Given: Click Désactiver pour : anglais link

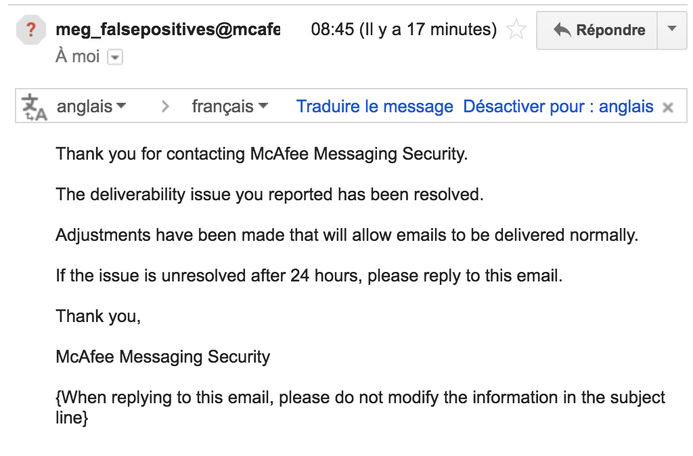Looking at the screenshot, I should point(558,106).
